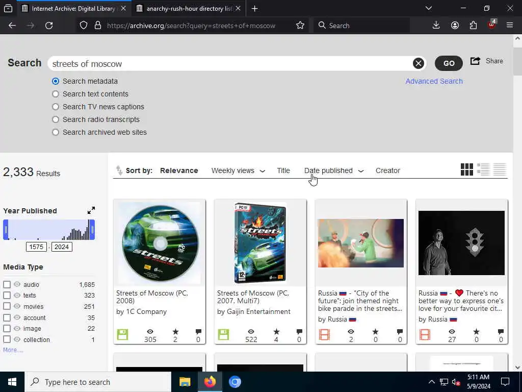Switch to anarchy-rush-hour directory listing tab
The height and width of the screenshot is (392, 522).
[x=189, y=8]
